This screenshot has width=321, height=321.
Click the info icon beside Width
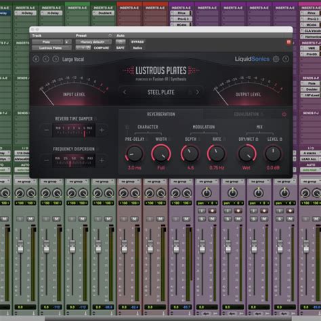coord(169,139)
